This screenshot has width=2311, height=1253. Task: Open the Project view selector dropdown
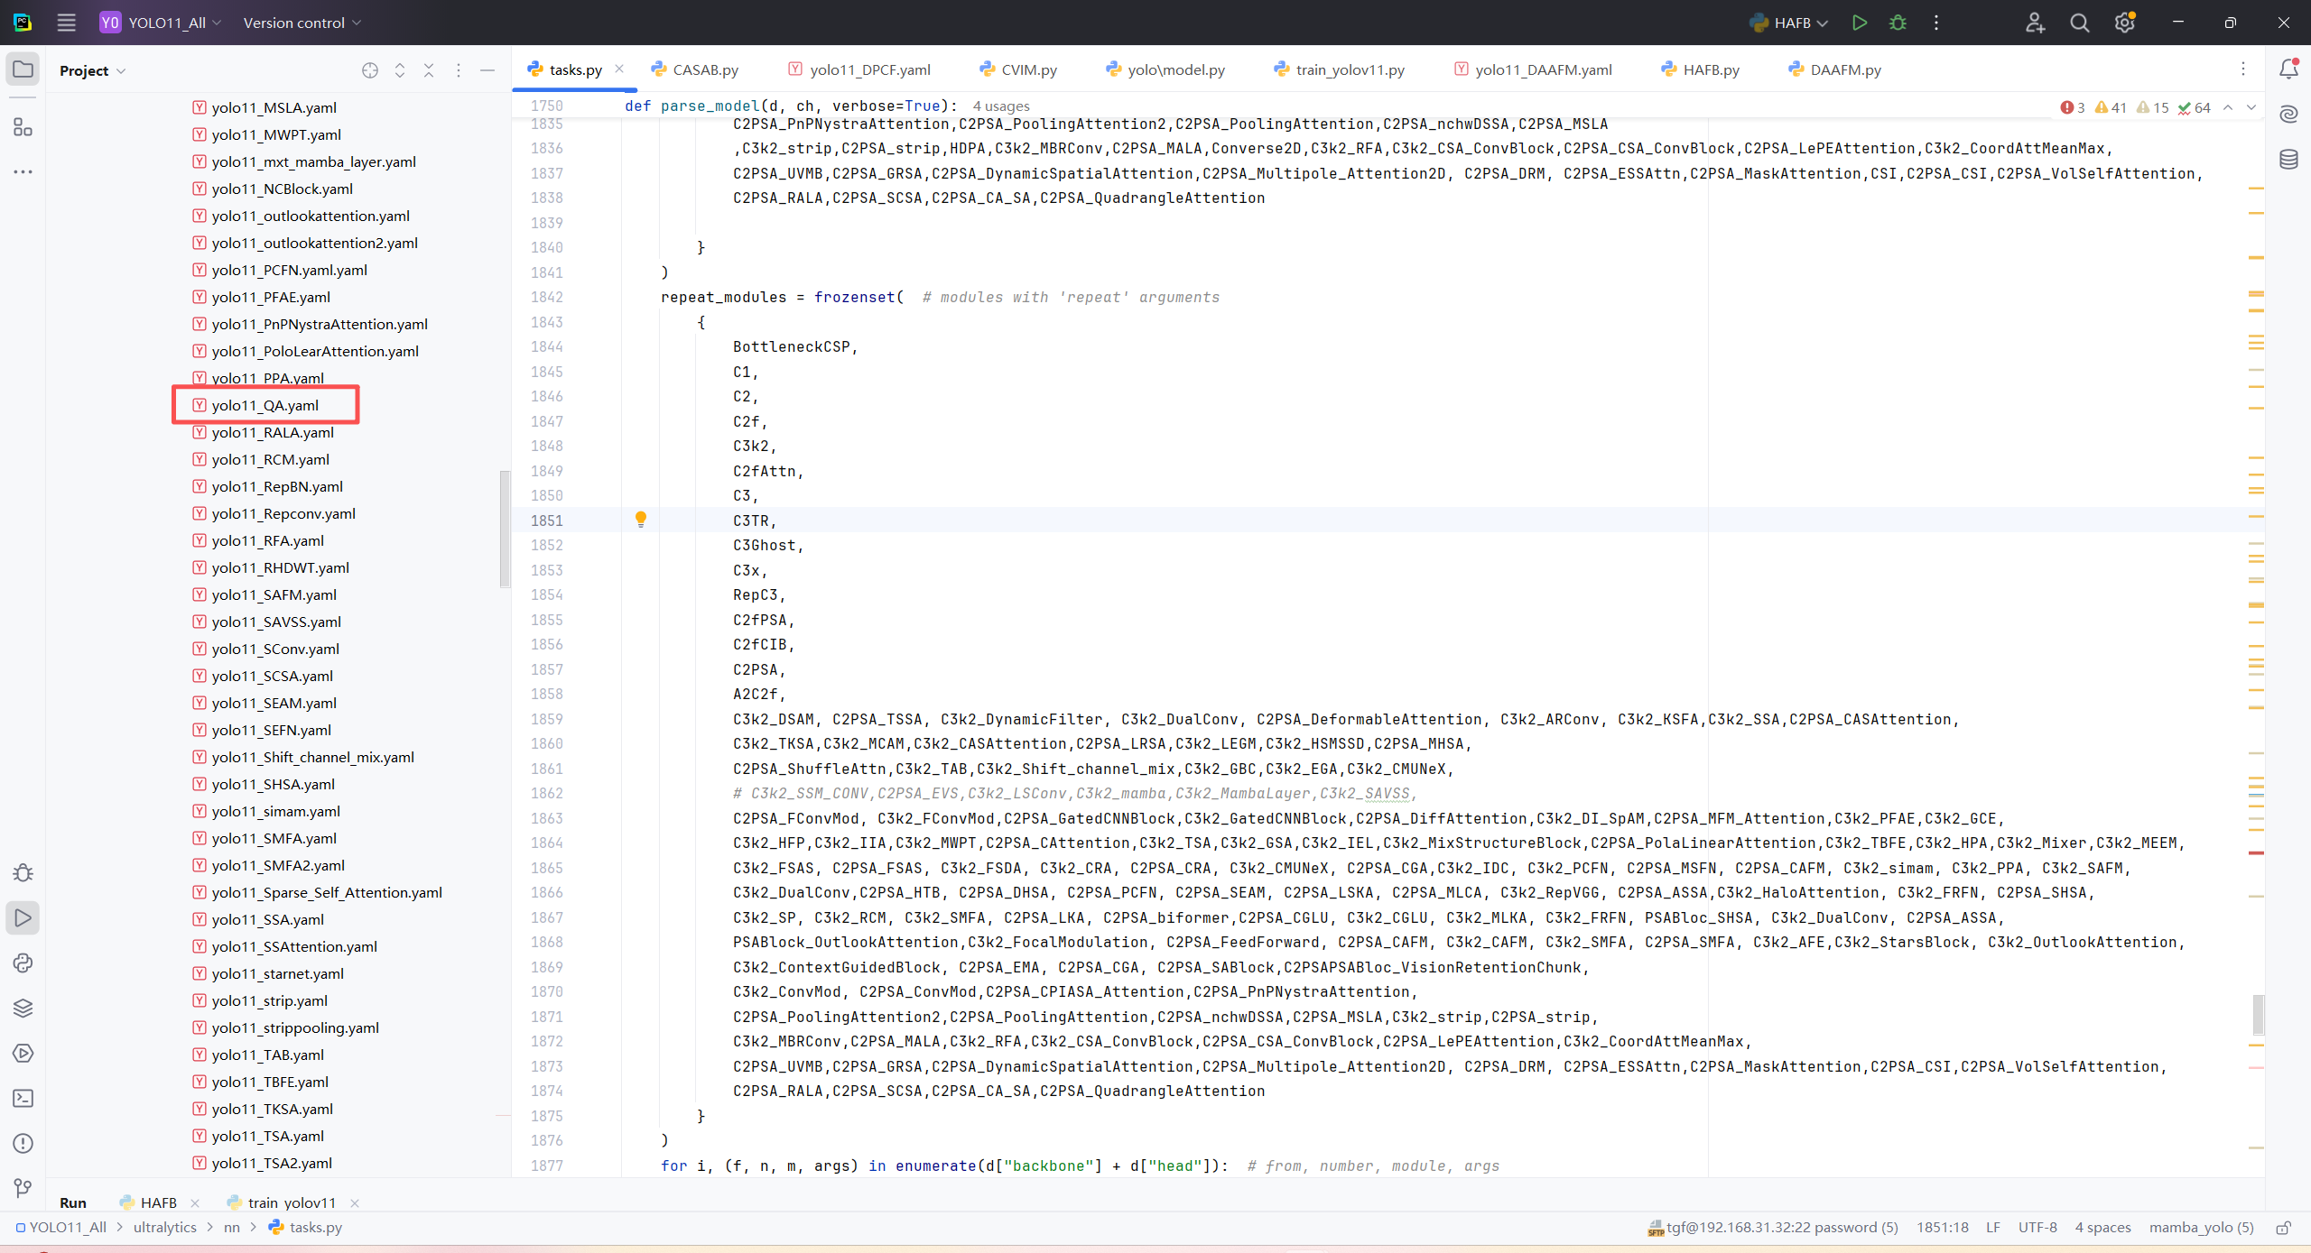(x=92, y=70)
